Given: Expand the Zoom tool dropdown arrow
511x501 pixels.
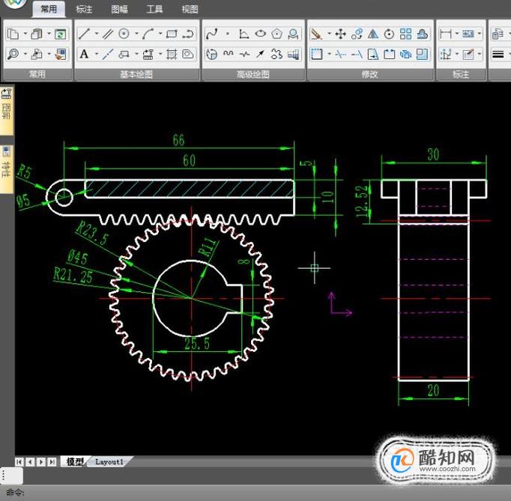Looking at the screenshot, I should point(25,53).
